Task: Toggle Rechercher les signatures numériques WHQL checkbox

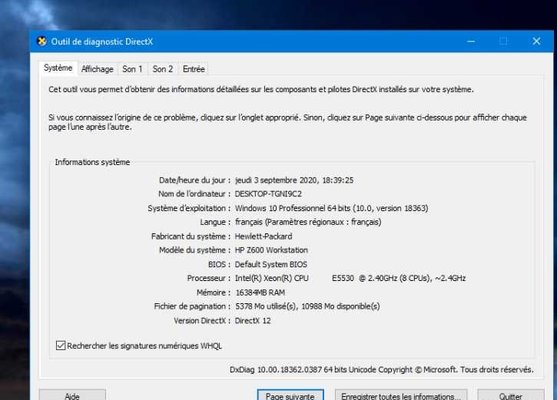Action: tap(61, 345)
